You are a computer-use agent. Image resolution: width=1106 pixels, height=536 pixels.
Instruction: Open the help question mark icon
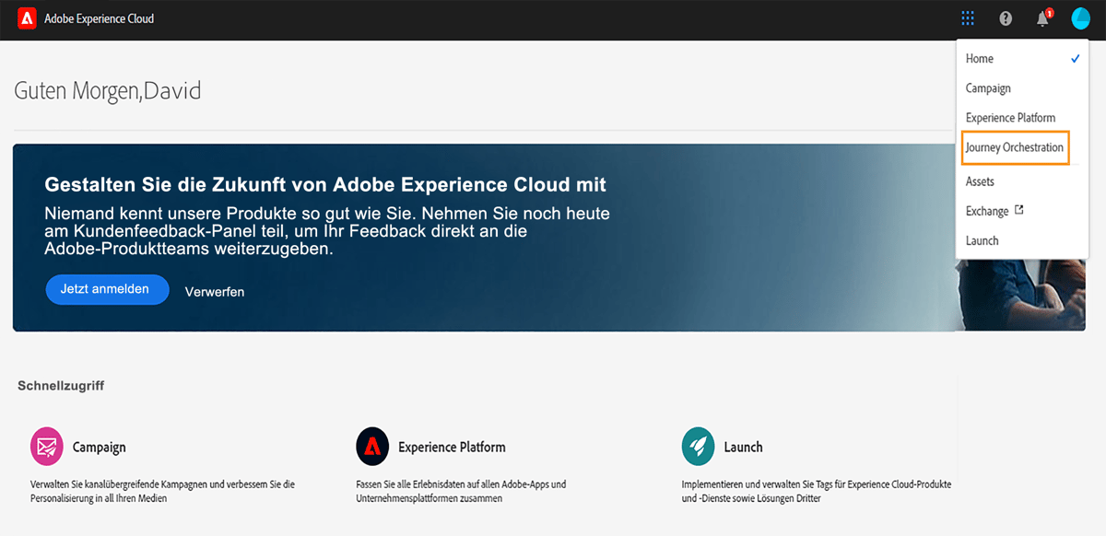point(1006,18)
